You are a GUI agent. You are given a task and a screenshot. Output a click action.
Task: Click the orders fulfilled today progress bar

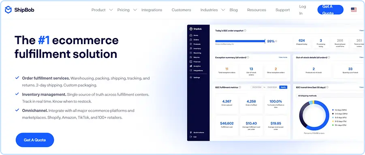click(x=240, y=41)
